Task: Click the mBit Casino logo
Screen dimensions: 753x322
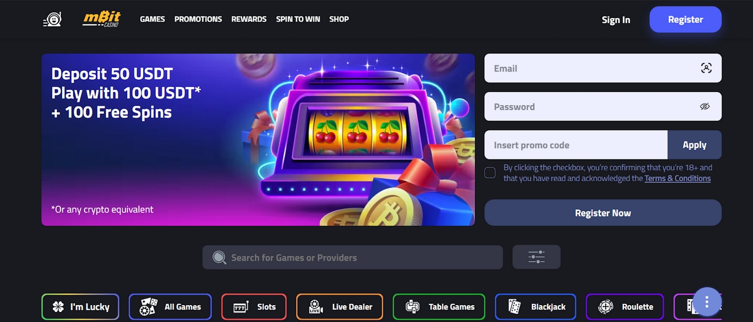Action: coord(101,19)
